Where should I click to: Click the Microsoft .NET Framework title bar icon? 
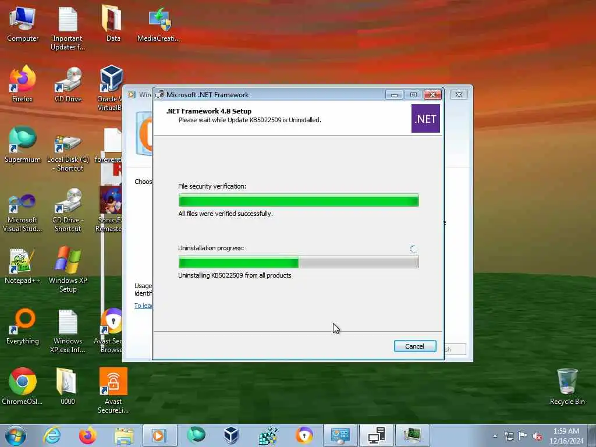(x=159, y=94)
